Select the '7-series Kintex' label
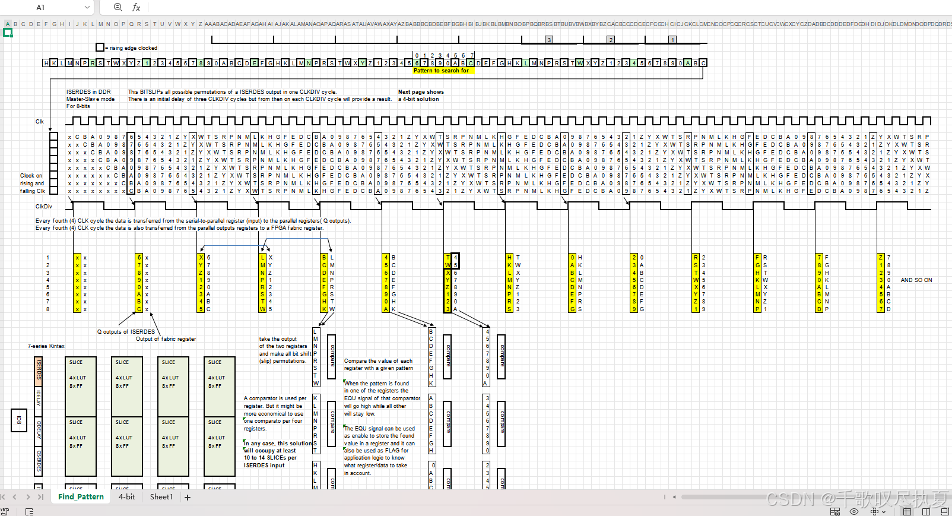 tap(46, 346)
